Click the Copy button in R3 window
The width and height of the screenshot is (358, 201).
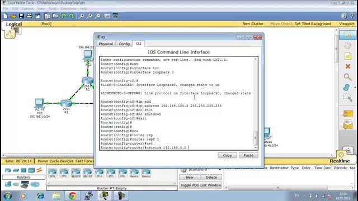(227, 155)
